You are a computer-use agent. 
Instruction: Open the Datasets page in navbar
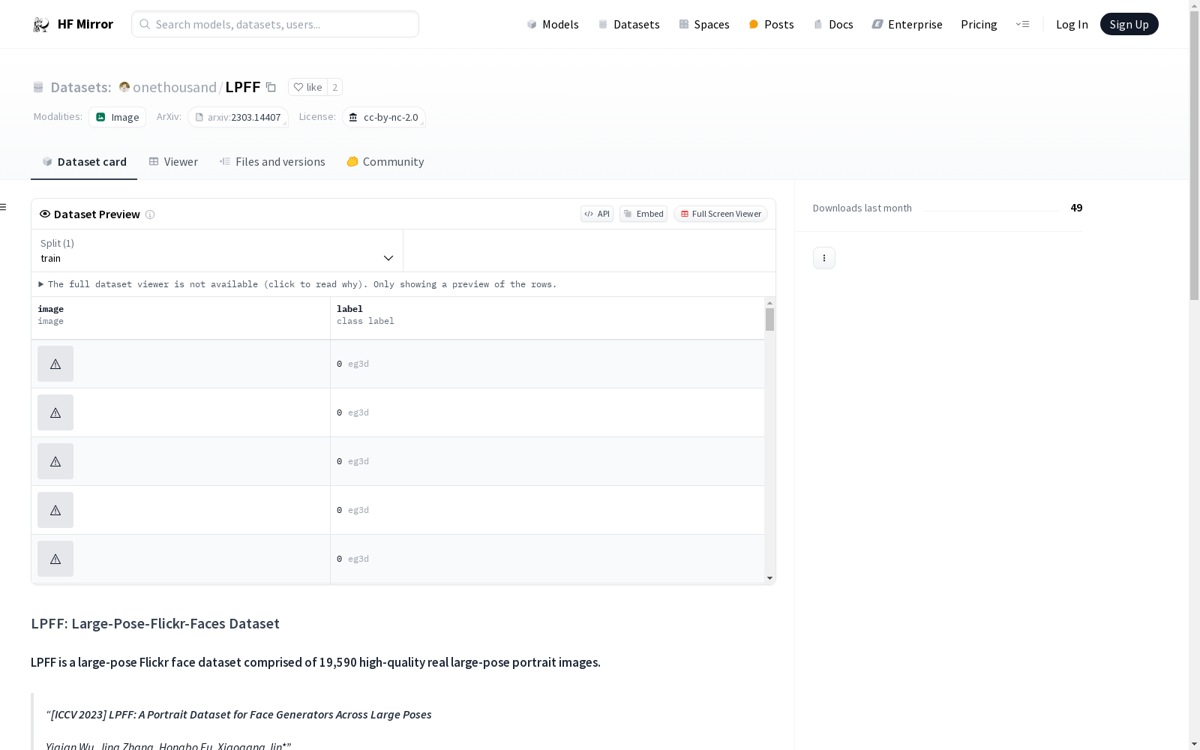tap(628, 24)
